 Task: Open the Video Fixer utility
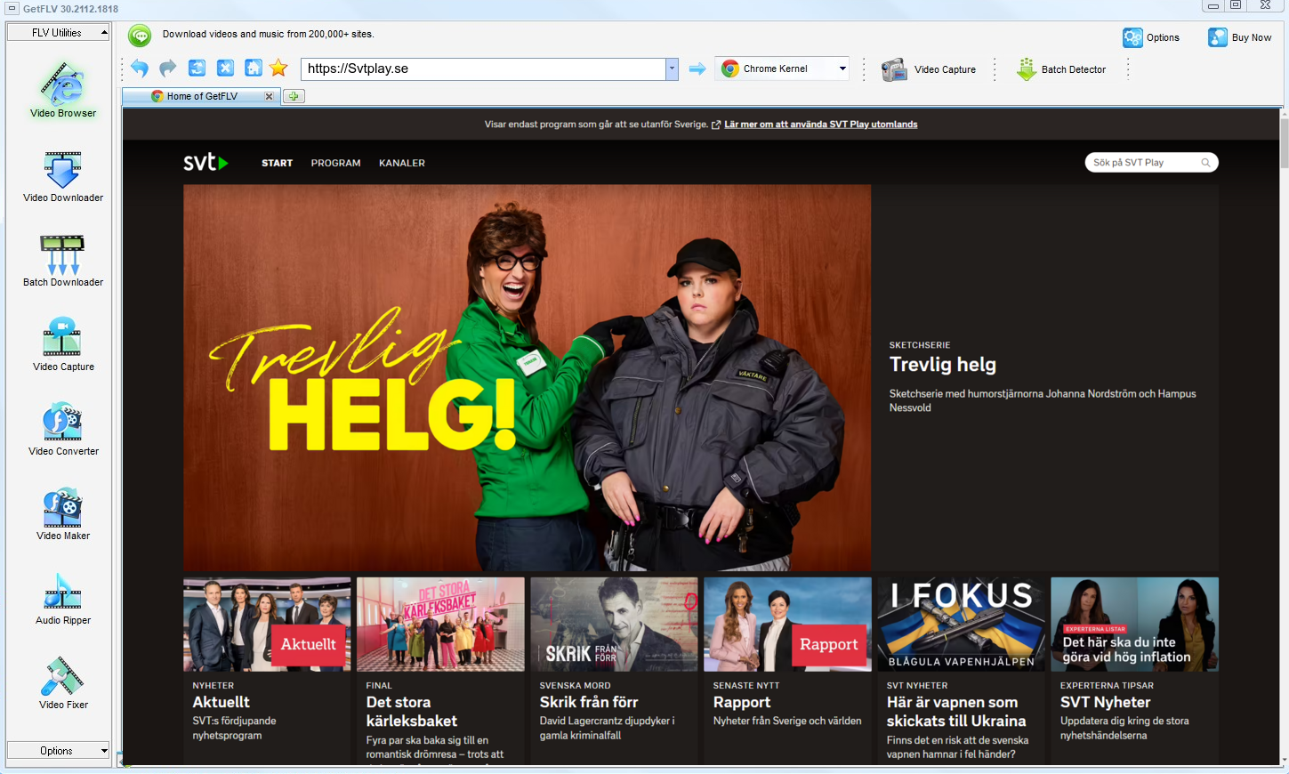63,683
